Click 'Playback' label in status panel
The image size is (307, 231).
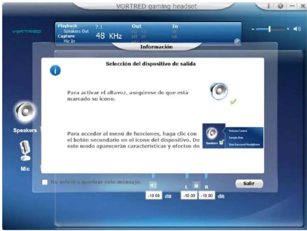(x=67, y=26)
